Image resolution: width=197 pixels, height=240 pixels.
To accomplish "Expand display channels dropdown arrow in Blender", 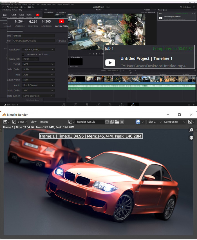I will coord(143,122).
